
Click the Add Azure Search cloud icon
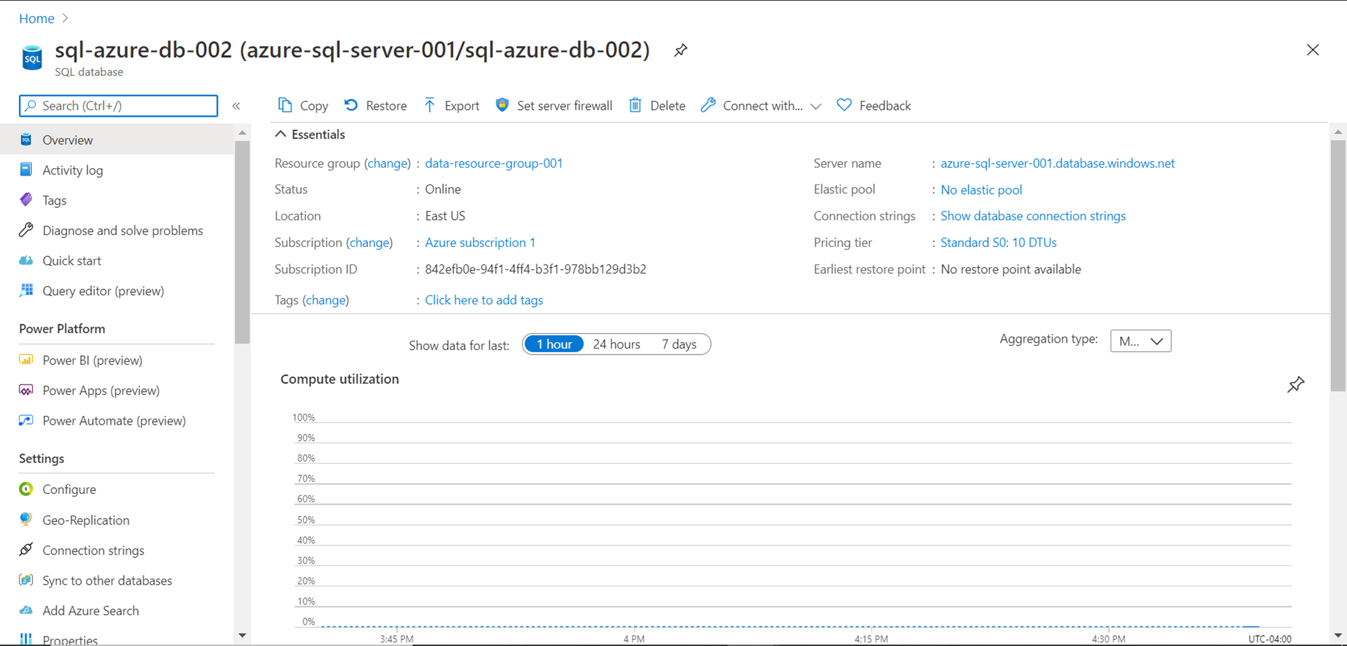(26, 610)
